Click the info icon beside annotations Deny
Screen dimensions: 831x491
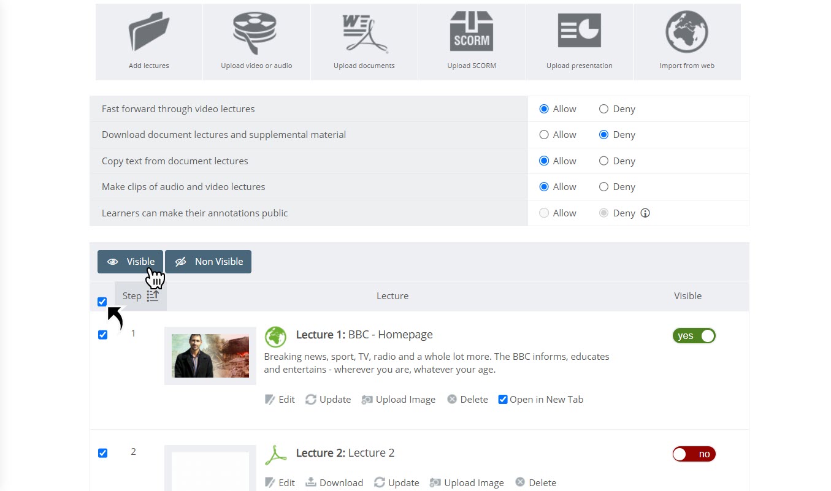645,213
